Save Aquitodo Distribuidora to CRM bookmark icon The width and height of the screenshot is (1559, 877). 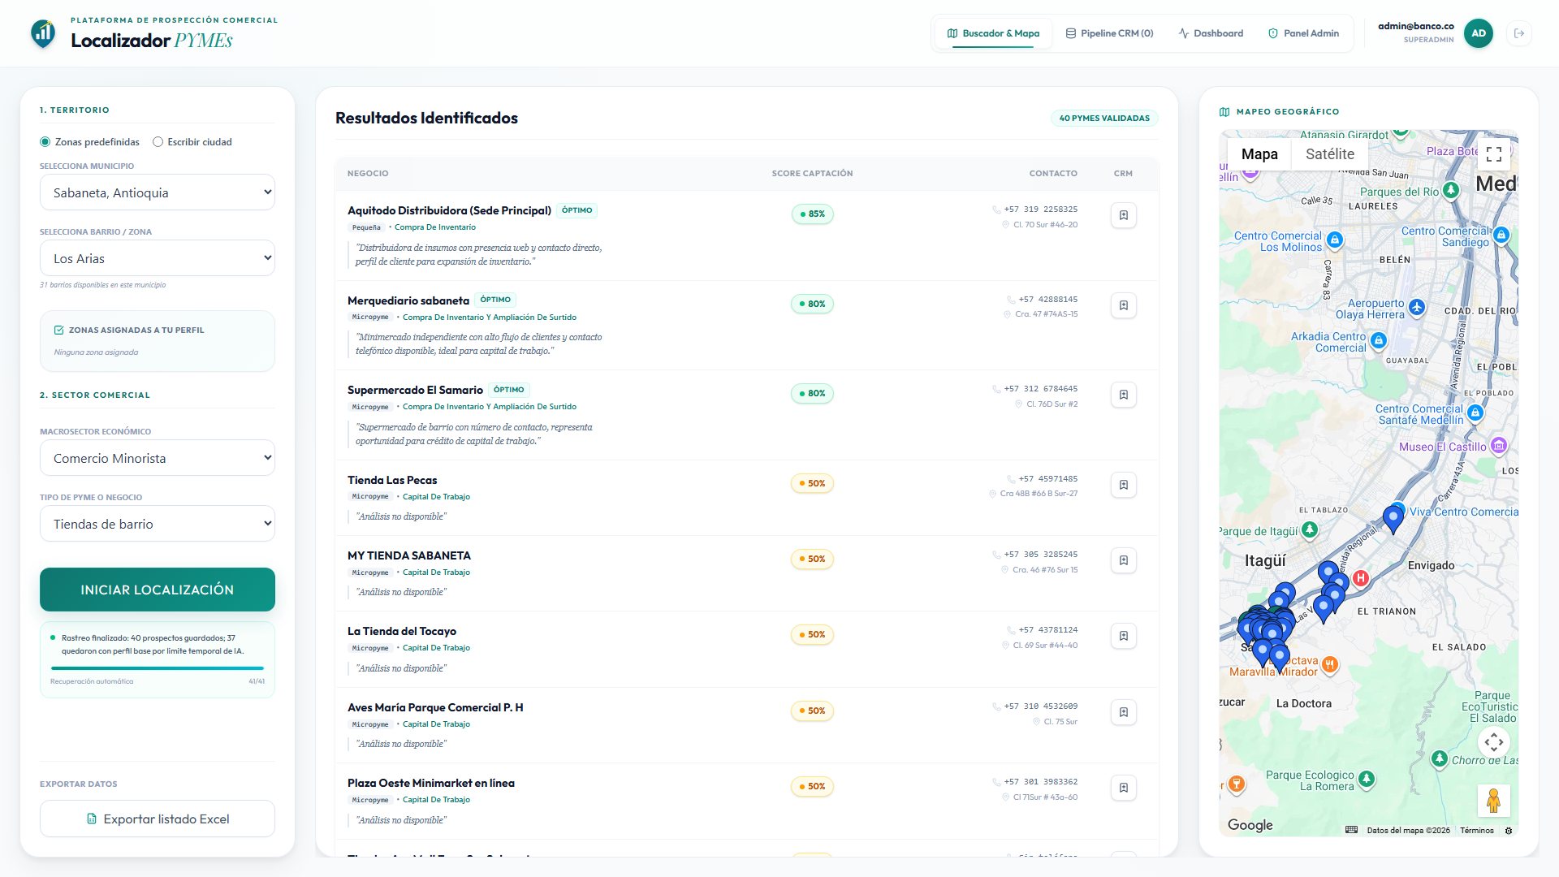1124,215
